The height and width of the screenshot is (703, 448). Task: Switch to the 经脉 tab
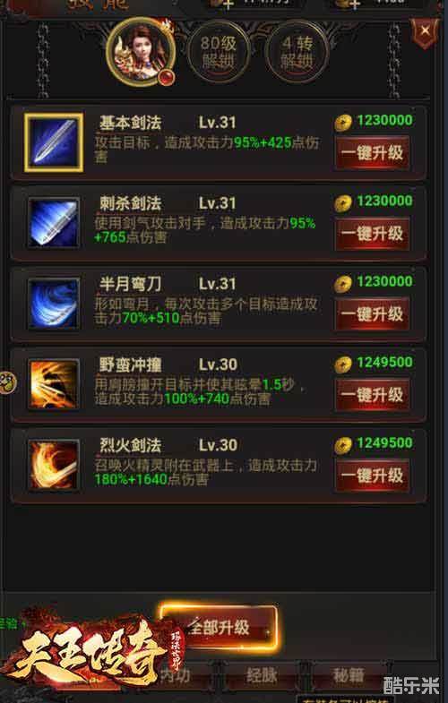pos(262,675)
